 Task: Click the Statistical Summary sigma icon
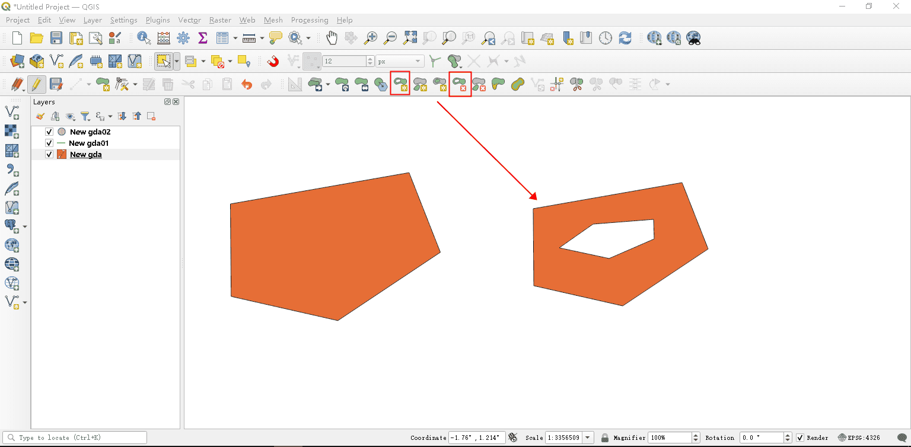(x=202, y=38)
